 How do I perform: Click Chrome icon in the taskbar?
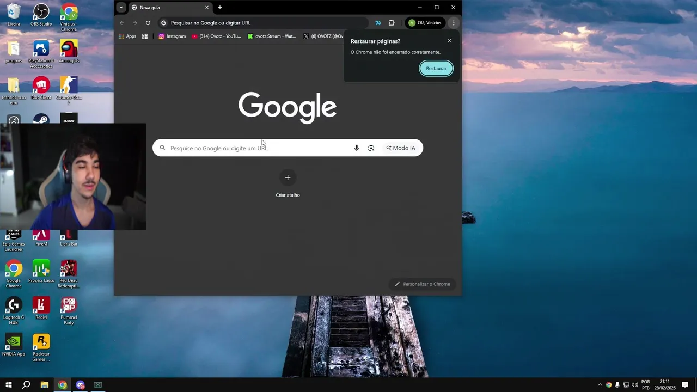point(63,385)
